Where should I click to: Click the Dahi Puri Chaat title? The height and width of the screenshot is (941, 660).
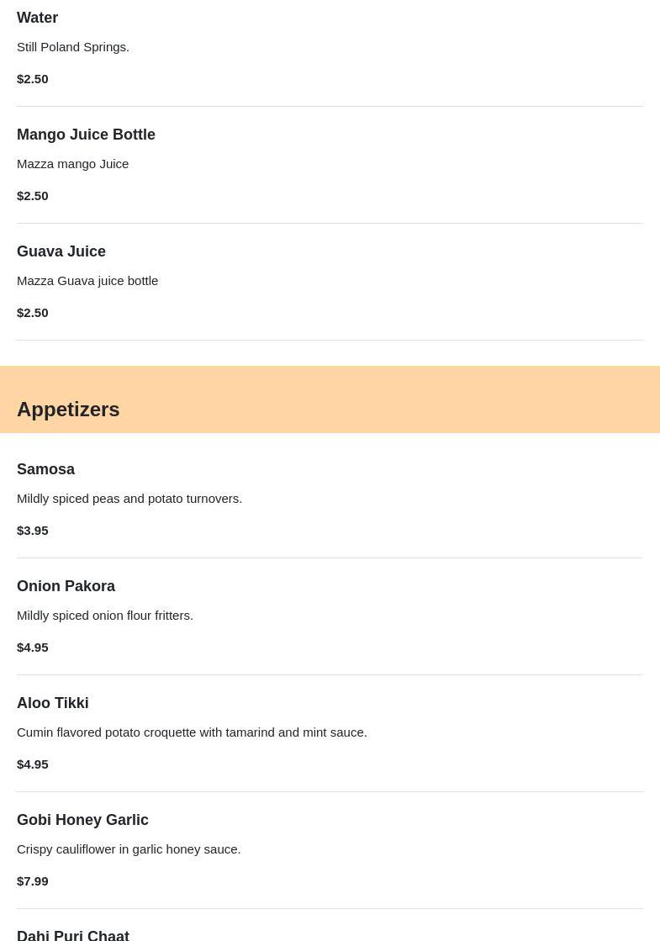(x=73, y=934)
